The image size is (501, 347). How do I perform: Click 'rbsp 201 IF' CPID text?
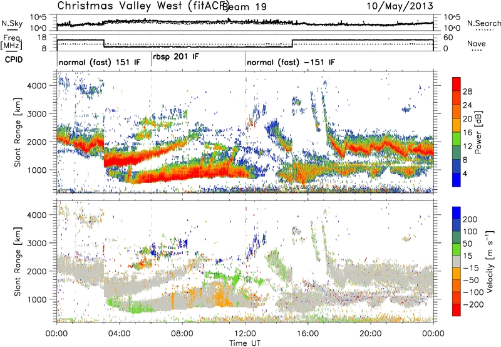(176, 57)
